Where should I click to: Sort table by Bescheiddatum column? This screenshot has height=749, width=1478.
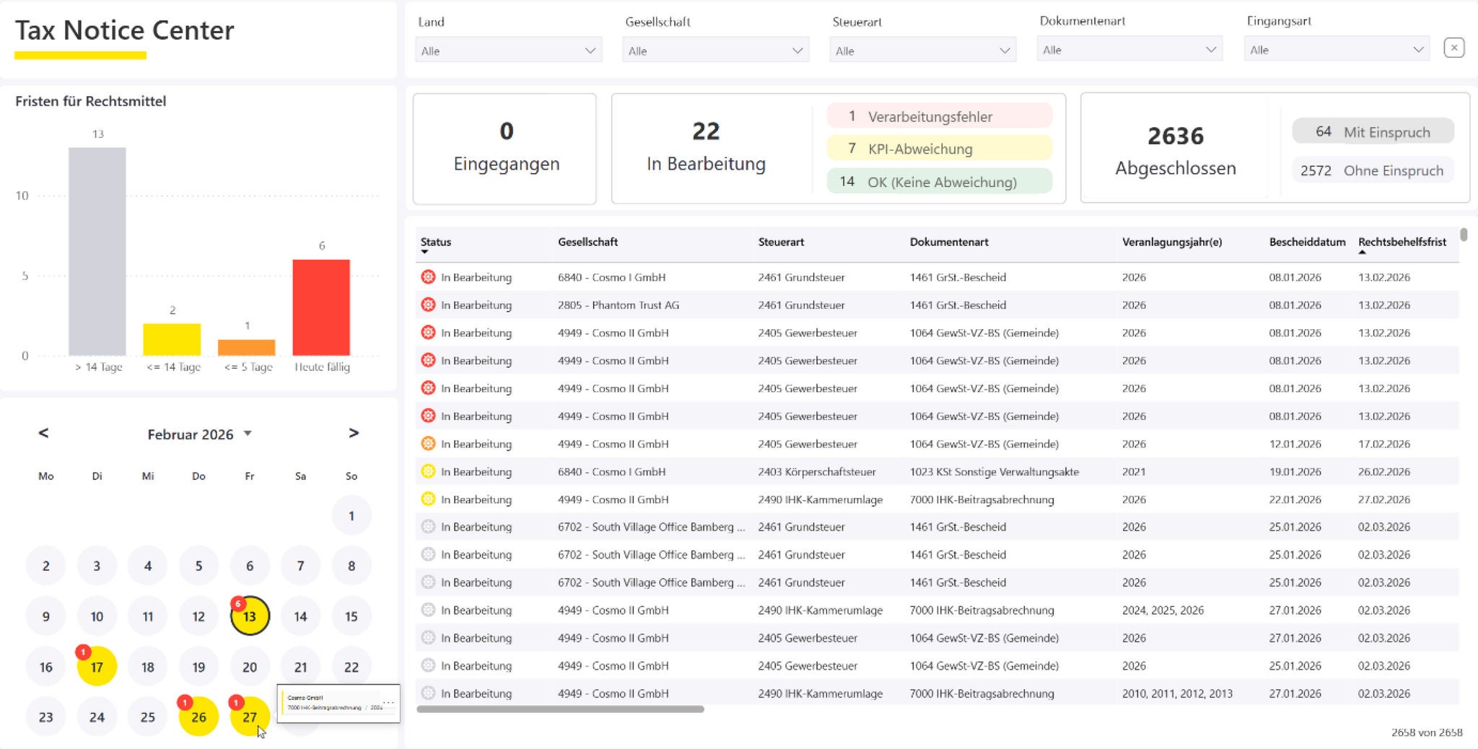pyautogui.click(x=1307, y=242)
